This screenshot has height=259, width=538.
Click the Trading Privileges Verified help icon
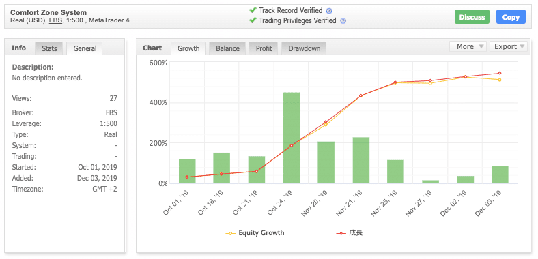coord(343,21)
